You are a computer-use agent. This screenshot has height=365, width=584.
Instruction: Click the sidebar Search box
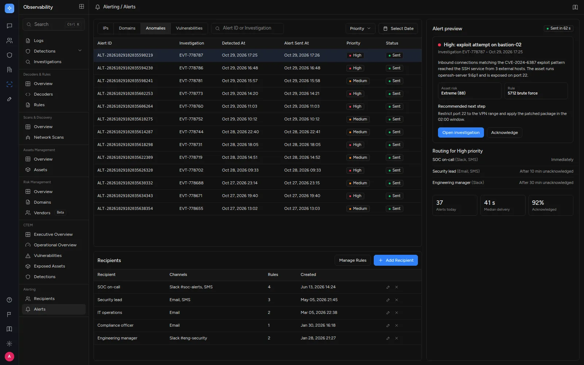(x=54, y=24)
